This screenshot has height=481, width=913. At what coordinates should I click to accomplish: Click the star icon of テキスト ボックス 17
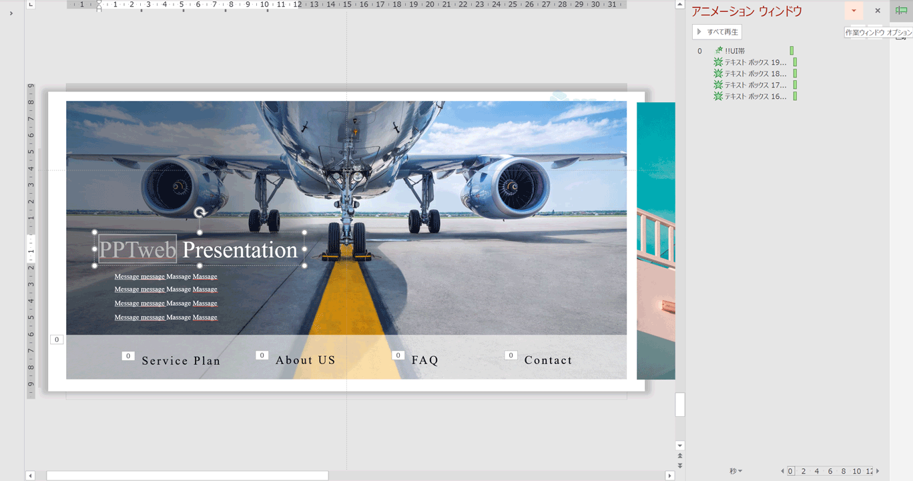coord(718,85)
